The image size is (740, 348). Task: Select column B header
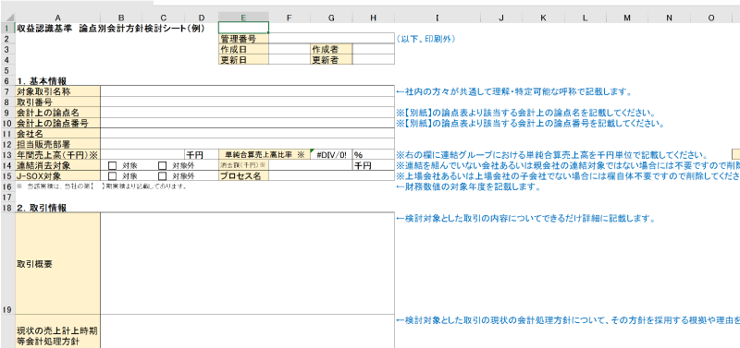pyautogui.click(x=121, y=18)
